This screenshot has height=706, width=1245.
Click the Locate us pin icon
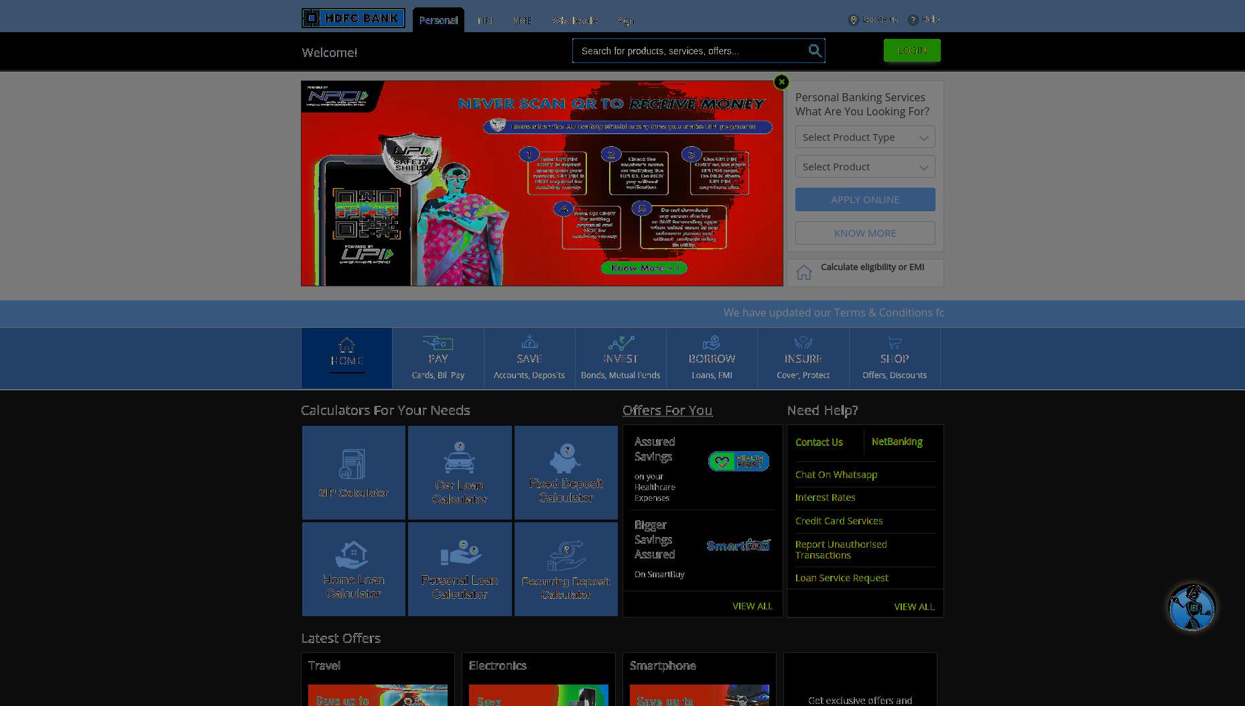[x=853, y=20]
